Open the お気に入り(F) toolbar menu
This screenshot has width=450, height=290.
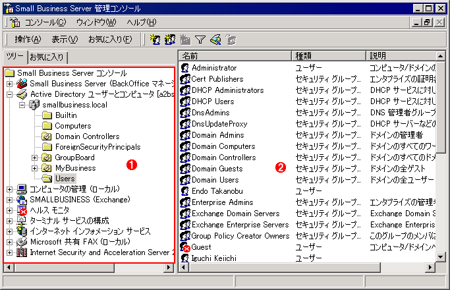(x=110, y=40)
